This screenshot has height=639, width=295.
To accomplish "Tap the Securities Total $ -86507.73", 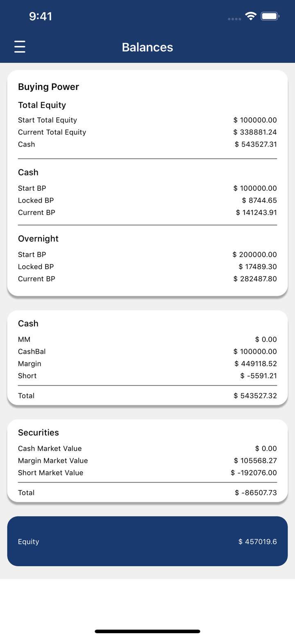I will 256,493.
